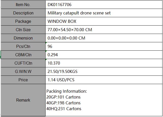Image resolution: width=163 pixels, height=117 pixels.
Task: Select the Item No. label cell
Action: point(23,5)
